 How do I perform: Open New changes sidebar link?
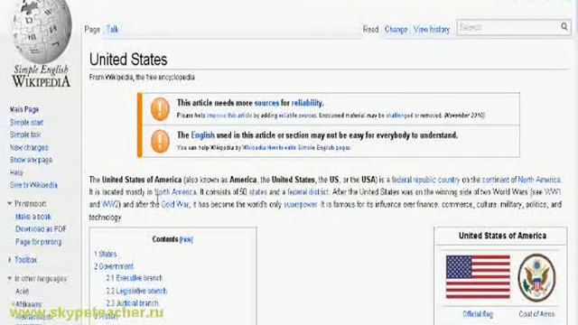pos(29,148)
